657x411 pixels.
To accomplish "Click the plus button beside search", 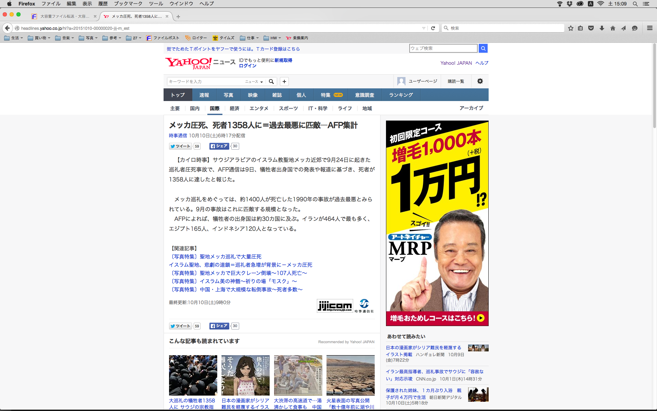I will point(284,82).
